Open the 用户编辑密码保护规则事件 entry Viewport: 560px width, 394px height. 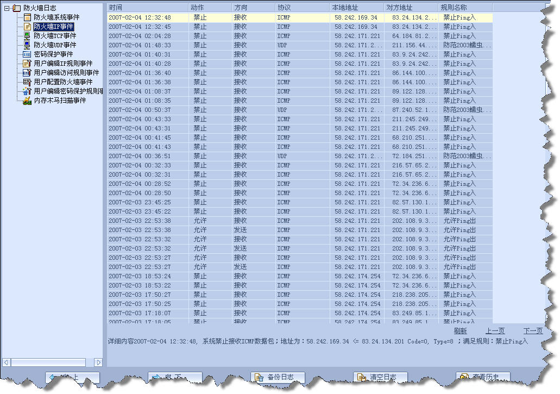click(x=68, y=91)
